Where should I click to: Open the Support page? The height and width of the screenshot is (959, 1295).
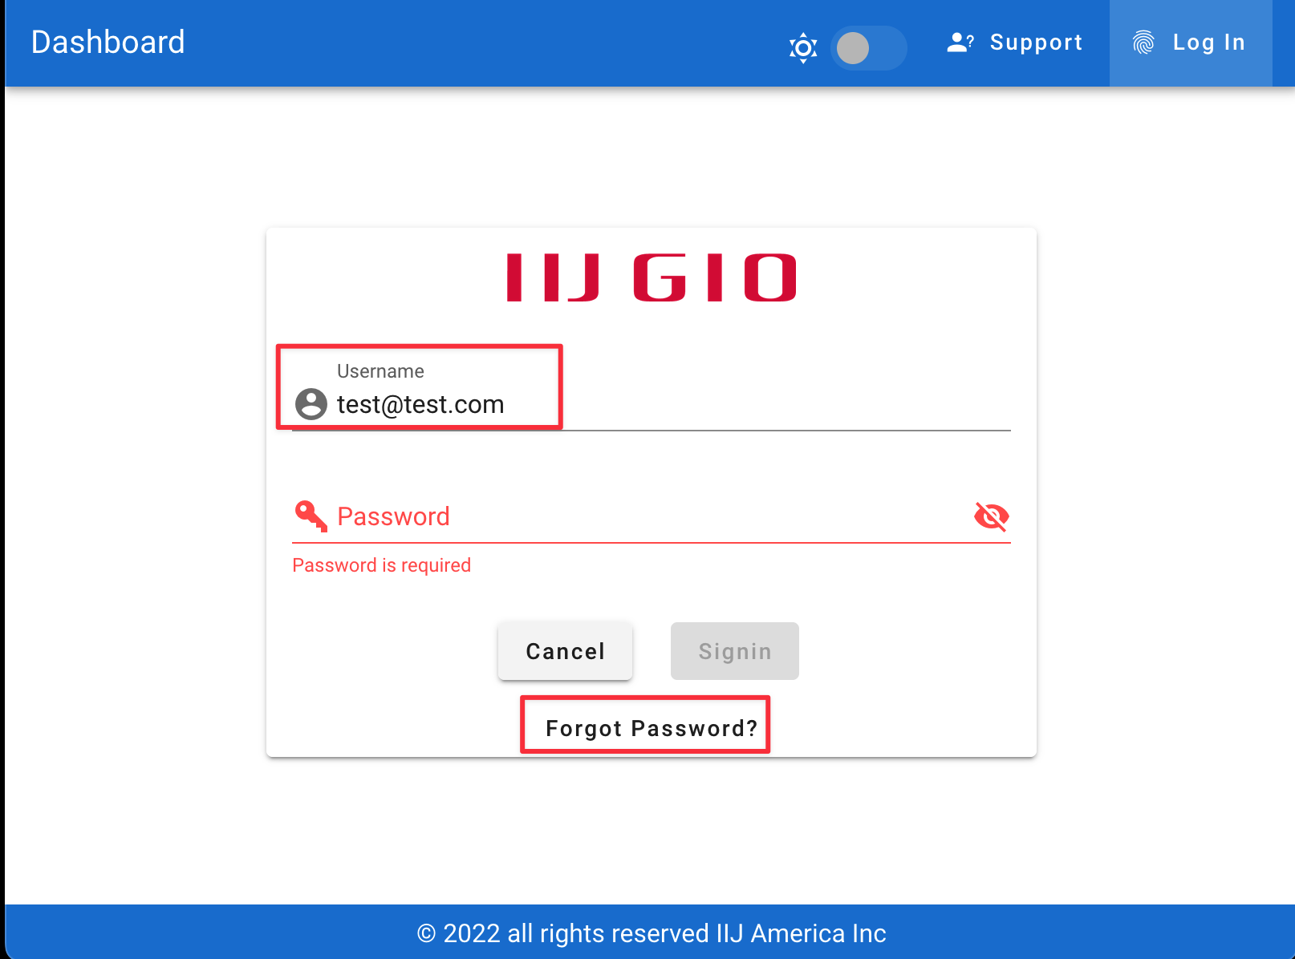point(1015,42)
